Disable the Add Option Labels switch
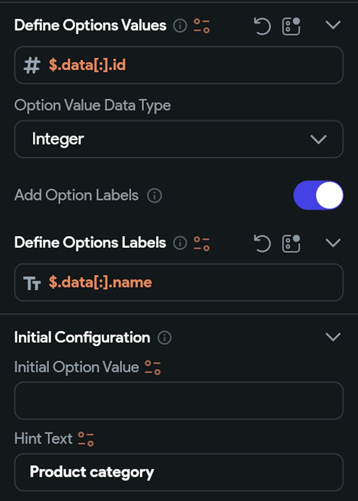358x501 pixels. pos(318,195)
